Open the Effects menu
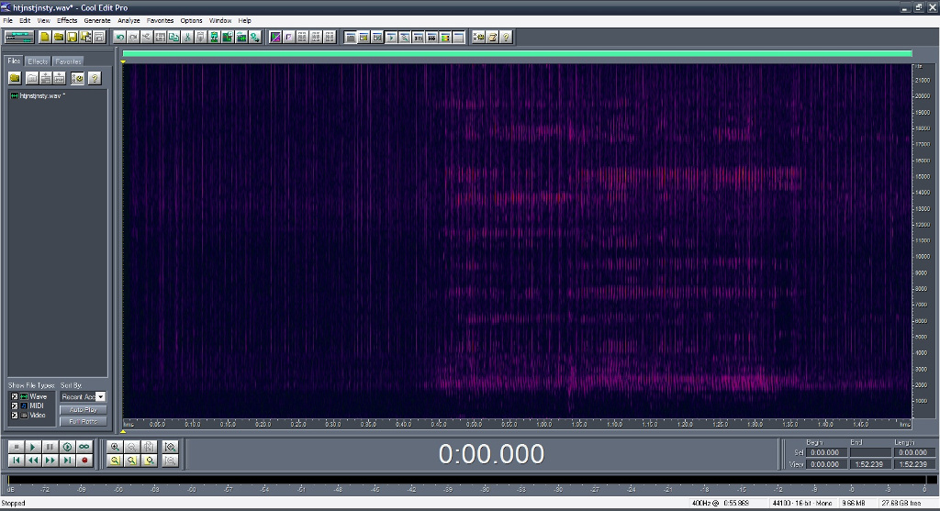The image size is (940, 511). [x=67, y=20]
